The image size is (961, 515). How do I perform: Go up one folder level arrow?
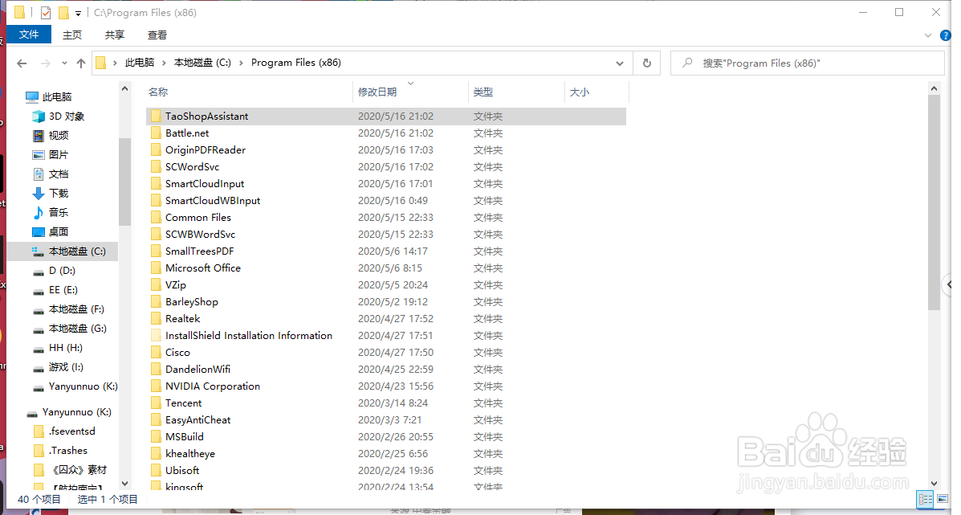click(x=81, y=63)
